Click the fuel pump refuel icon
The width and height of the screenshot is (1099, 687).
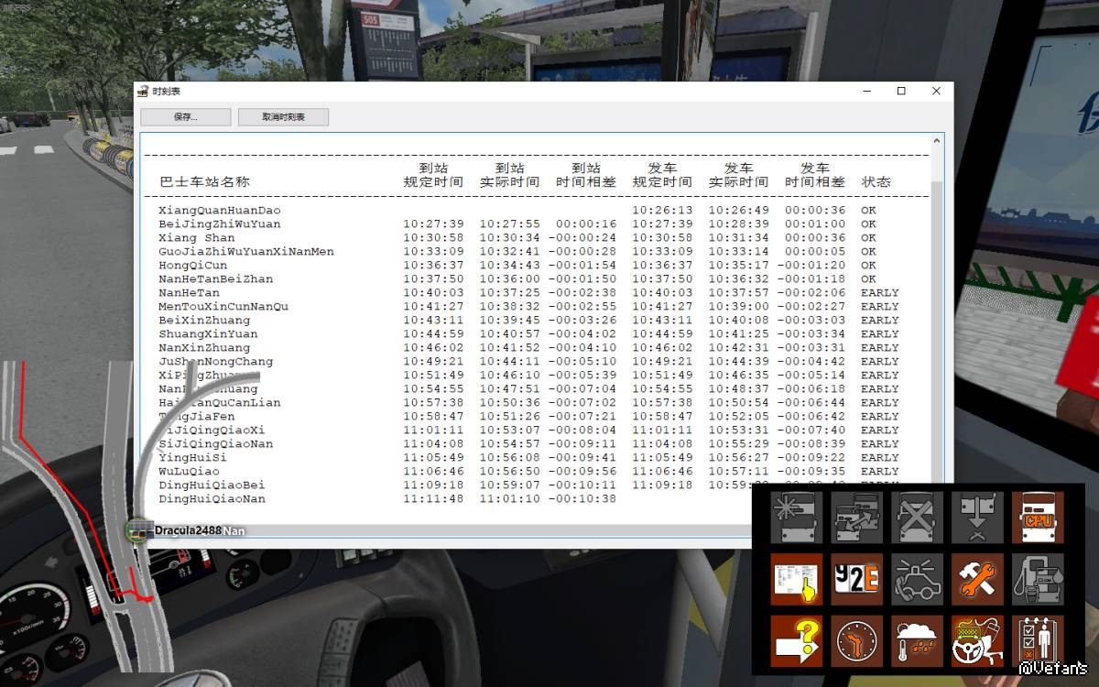pos(1038,579)
